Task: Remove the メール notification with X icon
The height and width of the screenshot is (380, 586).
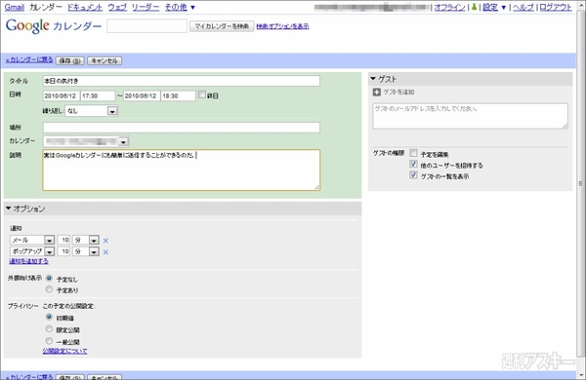Action: (x=105, y=241)
